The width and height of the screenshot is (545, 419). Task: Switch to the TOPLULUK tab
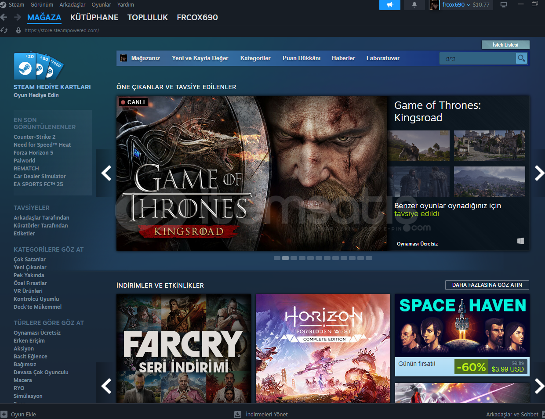coord(148,18)
